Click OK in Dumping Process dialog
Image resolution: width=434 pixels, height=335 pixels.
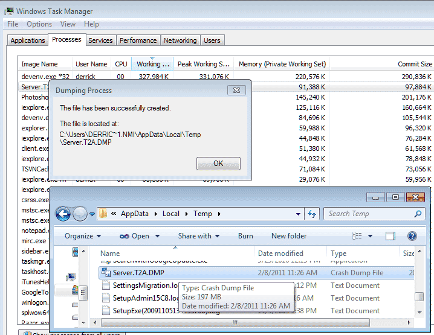click(218, 164)
